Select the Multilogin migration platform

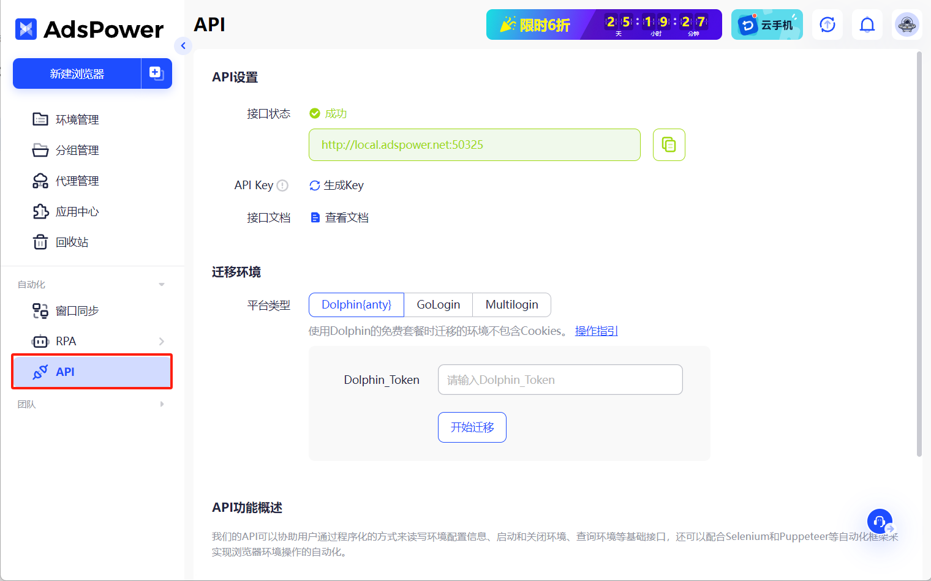click(x=511, y=304)
